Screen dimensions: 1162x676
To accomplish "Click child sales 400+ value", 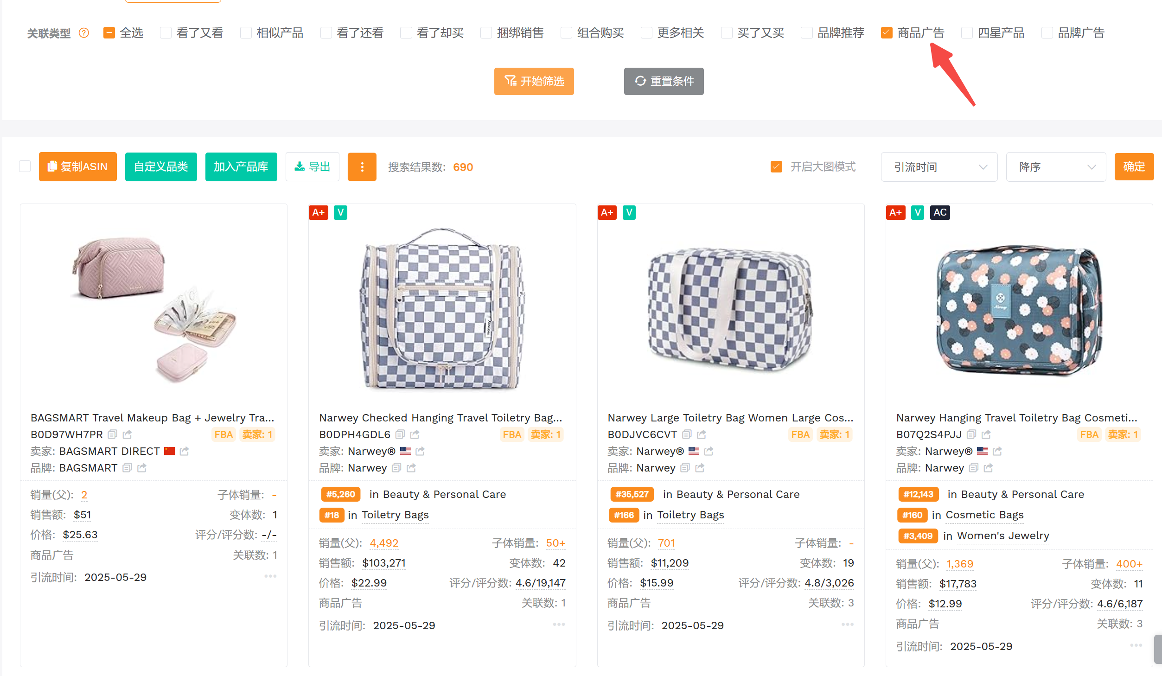I will coord(1129,564).
